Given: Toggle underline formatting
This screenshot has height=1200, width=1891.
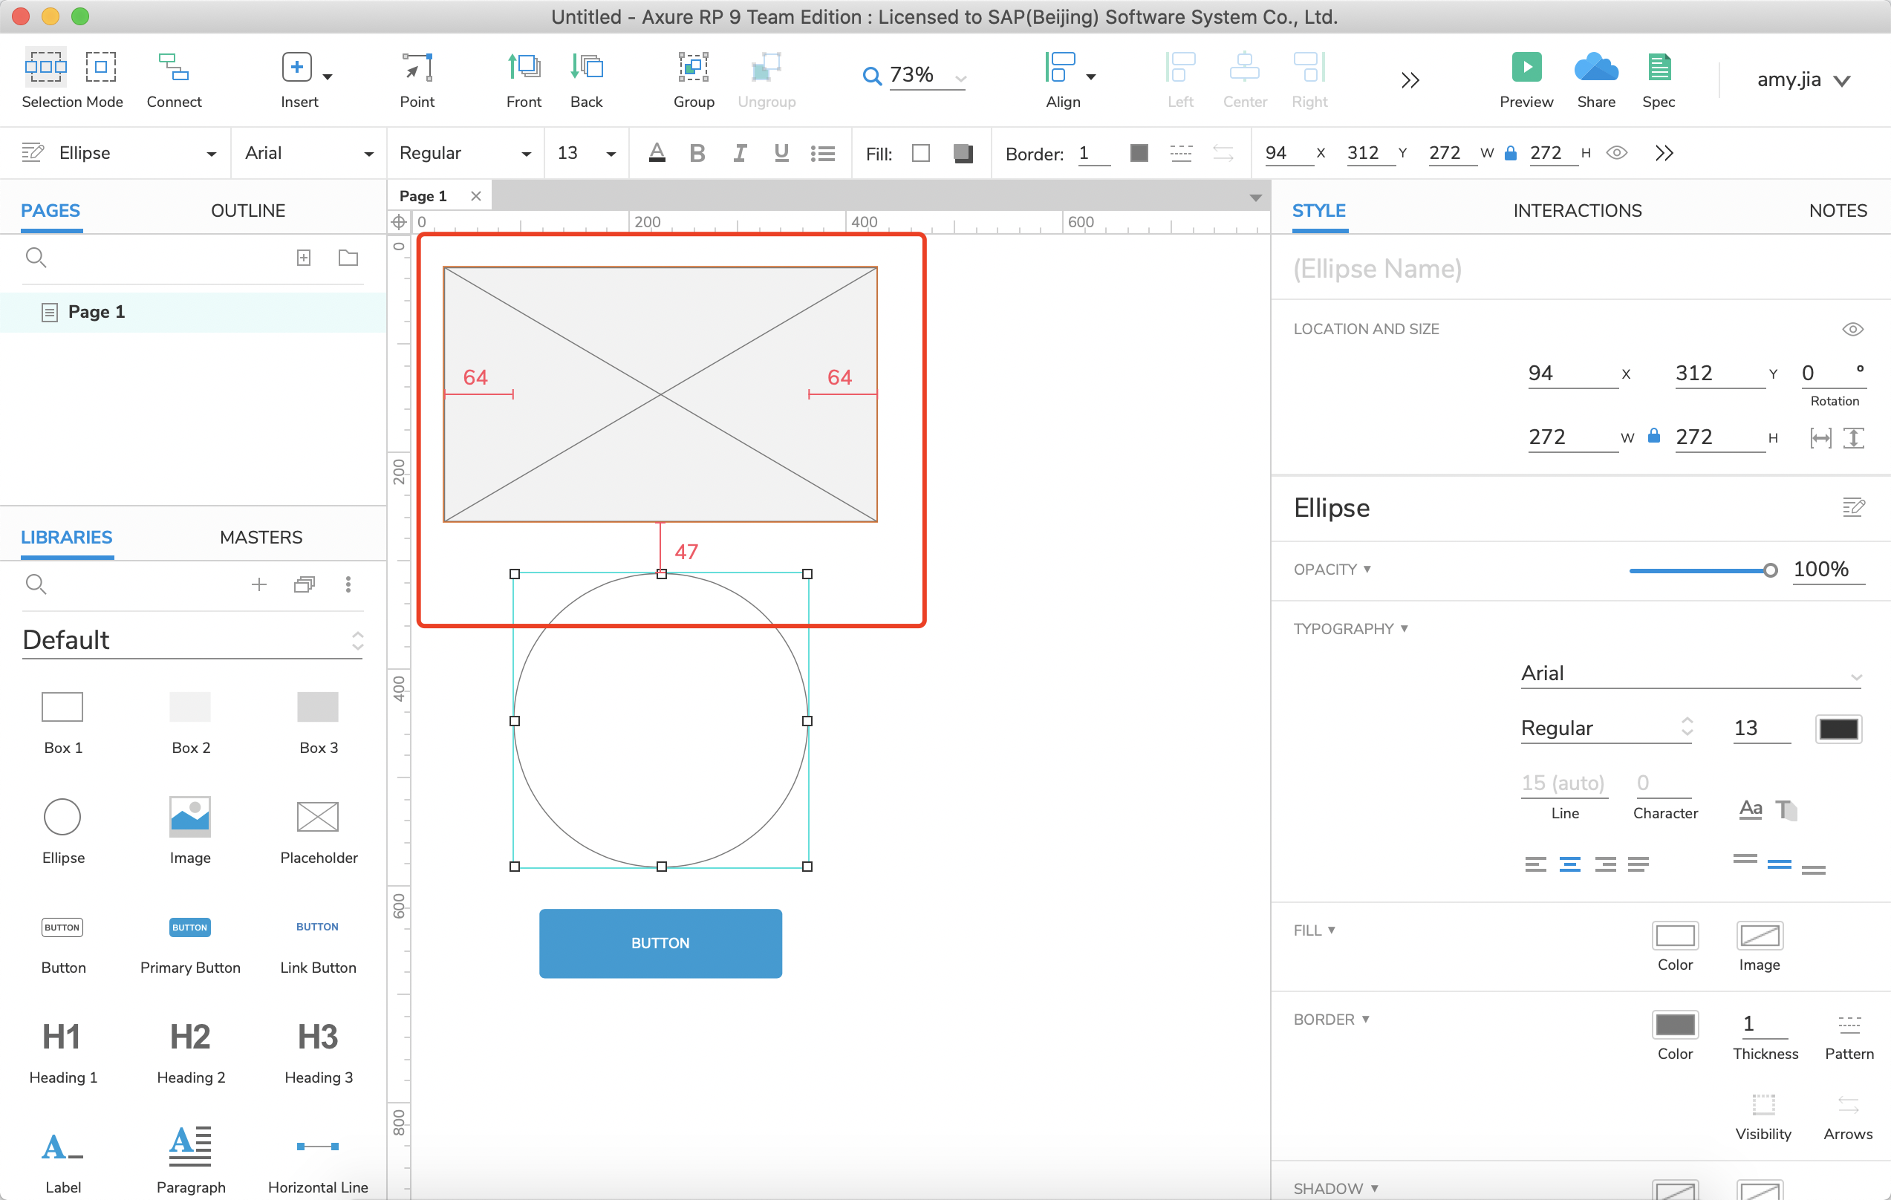Looking at the screenshot, I should pyautogui.click(x=781, y=153).
